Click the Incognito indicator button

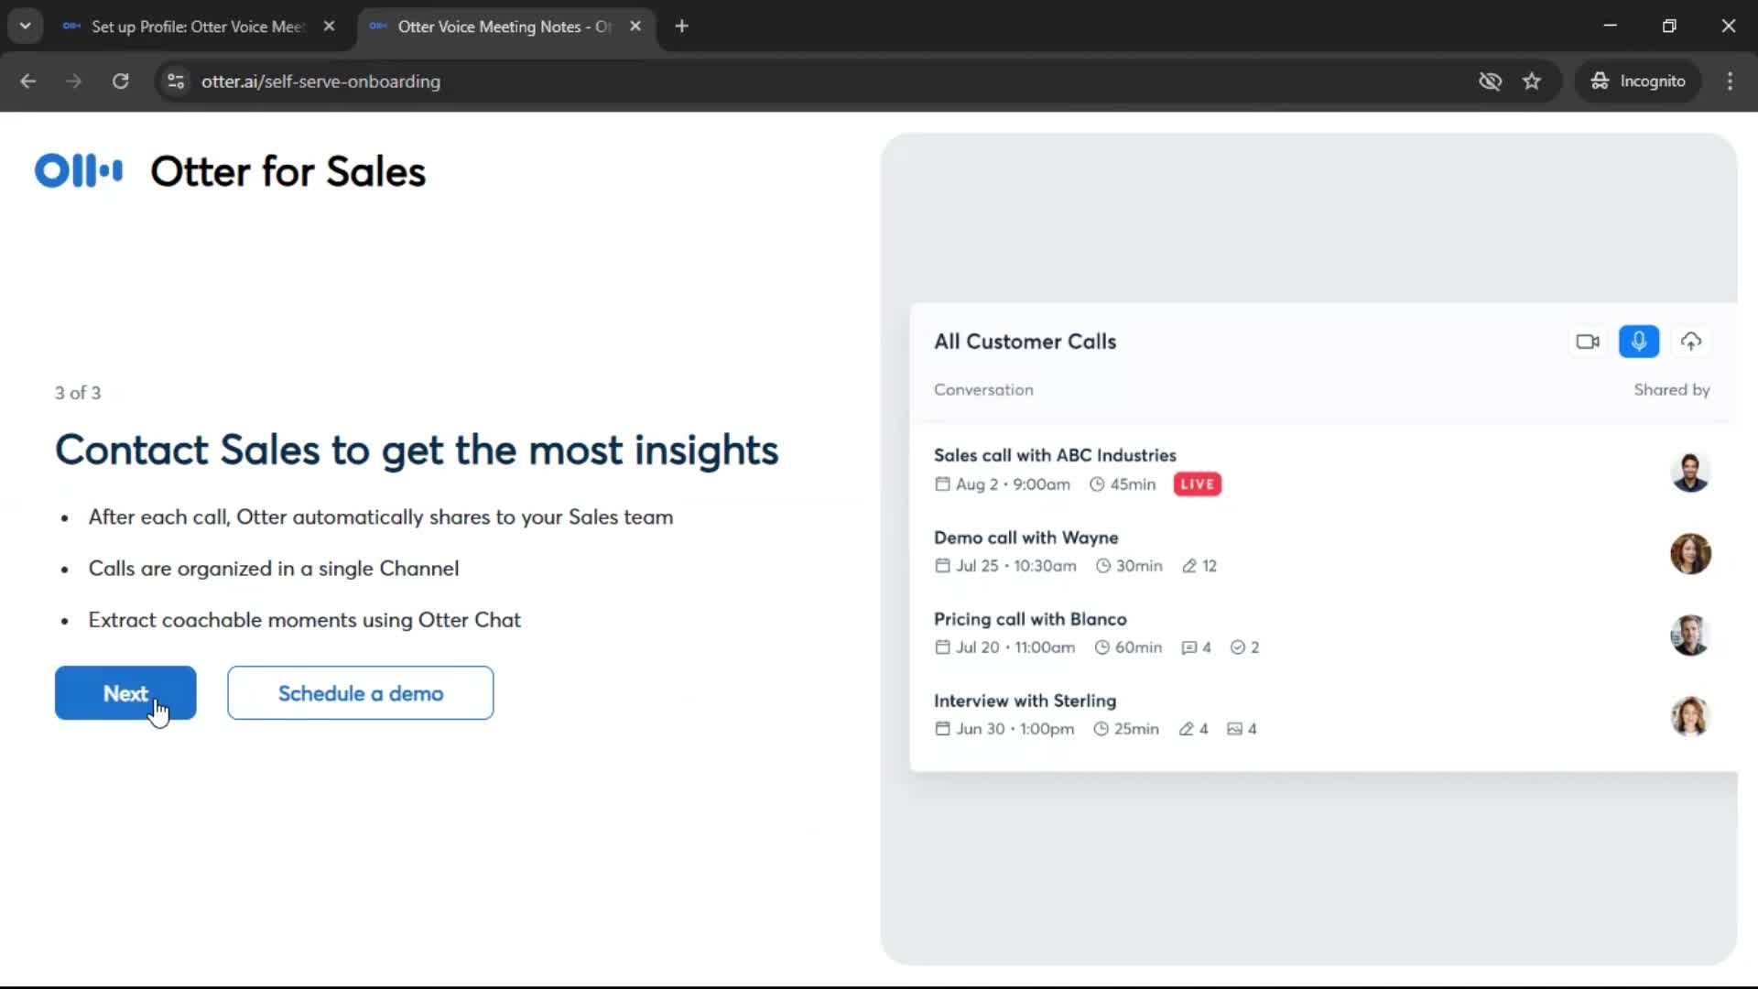pos(1637,82)
